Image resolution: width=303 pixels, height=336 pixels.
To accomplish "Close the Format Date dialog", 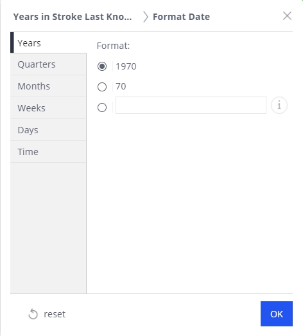I will 287,16.
